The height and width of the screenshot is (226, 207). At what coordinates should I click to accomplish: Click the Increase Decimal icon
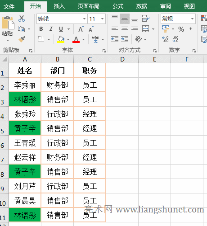tap(165, 39)
